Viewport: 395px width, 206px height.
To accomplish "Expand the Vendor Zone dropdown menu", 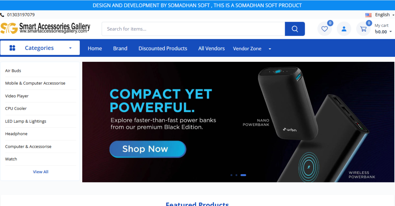I will (x=252, y=49).
